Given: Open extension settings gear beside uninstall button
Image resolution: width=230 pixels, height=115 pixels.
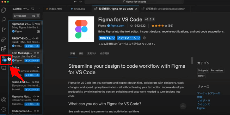Looking at the screenshot, I should pos(144,38).
